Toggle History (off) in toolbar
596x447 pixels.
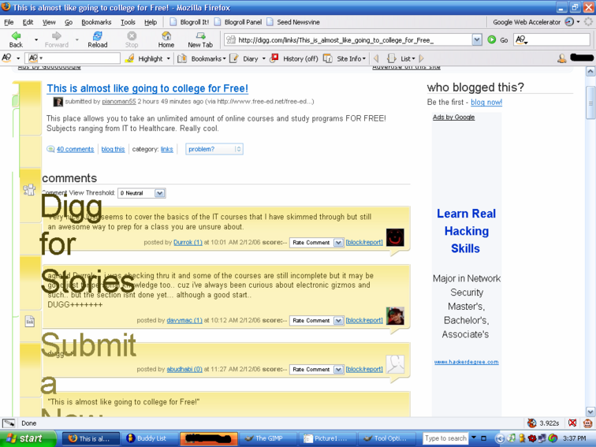tap(294, 58)
